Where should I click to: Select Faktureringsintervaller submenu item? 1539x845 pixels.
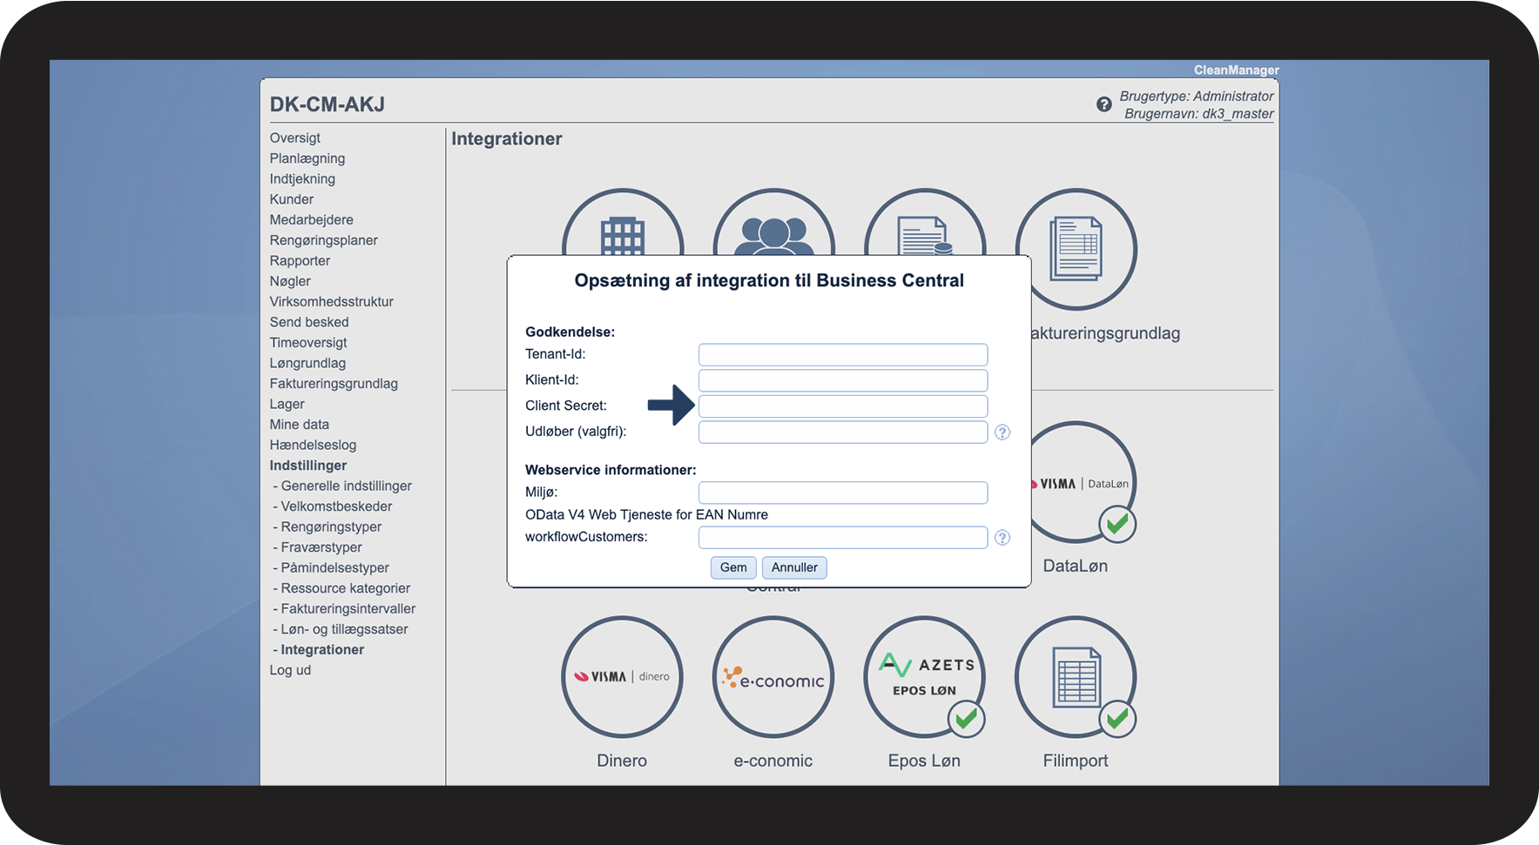(348, 609)
